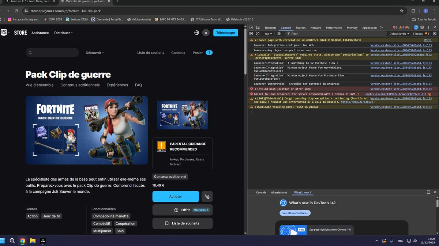Click the yellow warning count badge
The image size is (439, 246).
pos(401,27)
